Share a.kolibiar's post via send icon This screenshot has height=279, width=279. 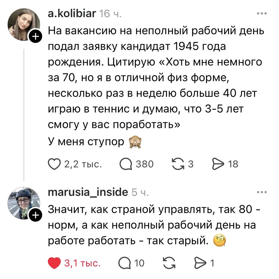218,164
